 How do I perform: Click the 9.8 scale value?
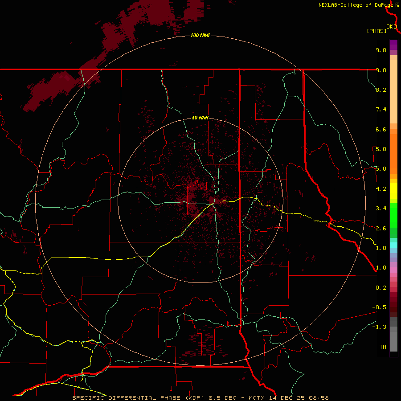pyautogui.click(x=381, y=50)
